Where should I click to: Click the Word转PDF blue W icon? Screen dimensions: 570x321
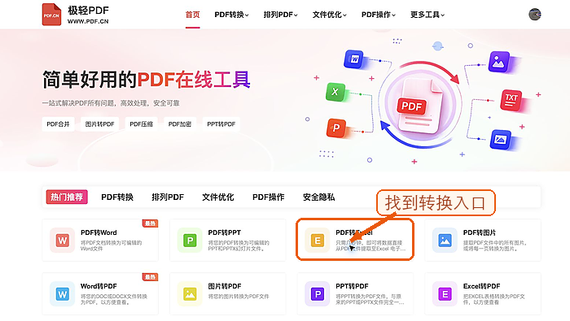(62, 294)
